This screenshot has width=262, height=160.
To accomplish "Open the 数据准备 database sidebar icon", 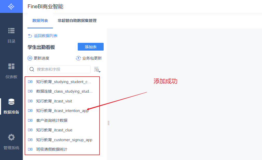I will 11,102.
